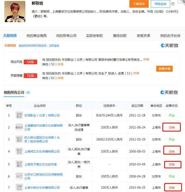Click the 300万人民币 capital cell
Screen dimensions: 185x192
[109, 176]
